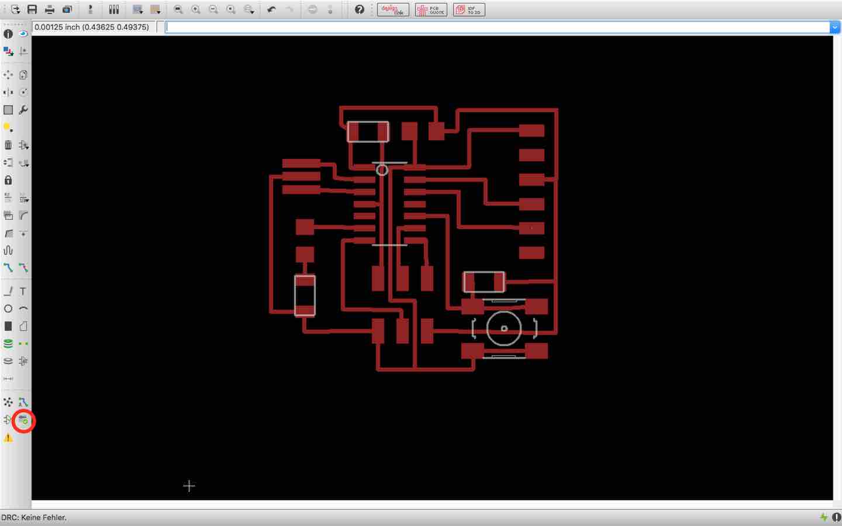Select the Rectangle tool
This screenshot has width=842, height=526.
click(8, 326)
